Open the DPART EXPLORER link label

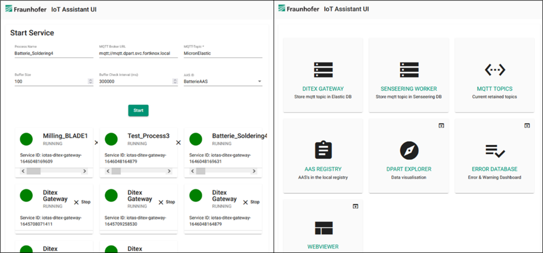[x=408, y=169]
